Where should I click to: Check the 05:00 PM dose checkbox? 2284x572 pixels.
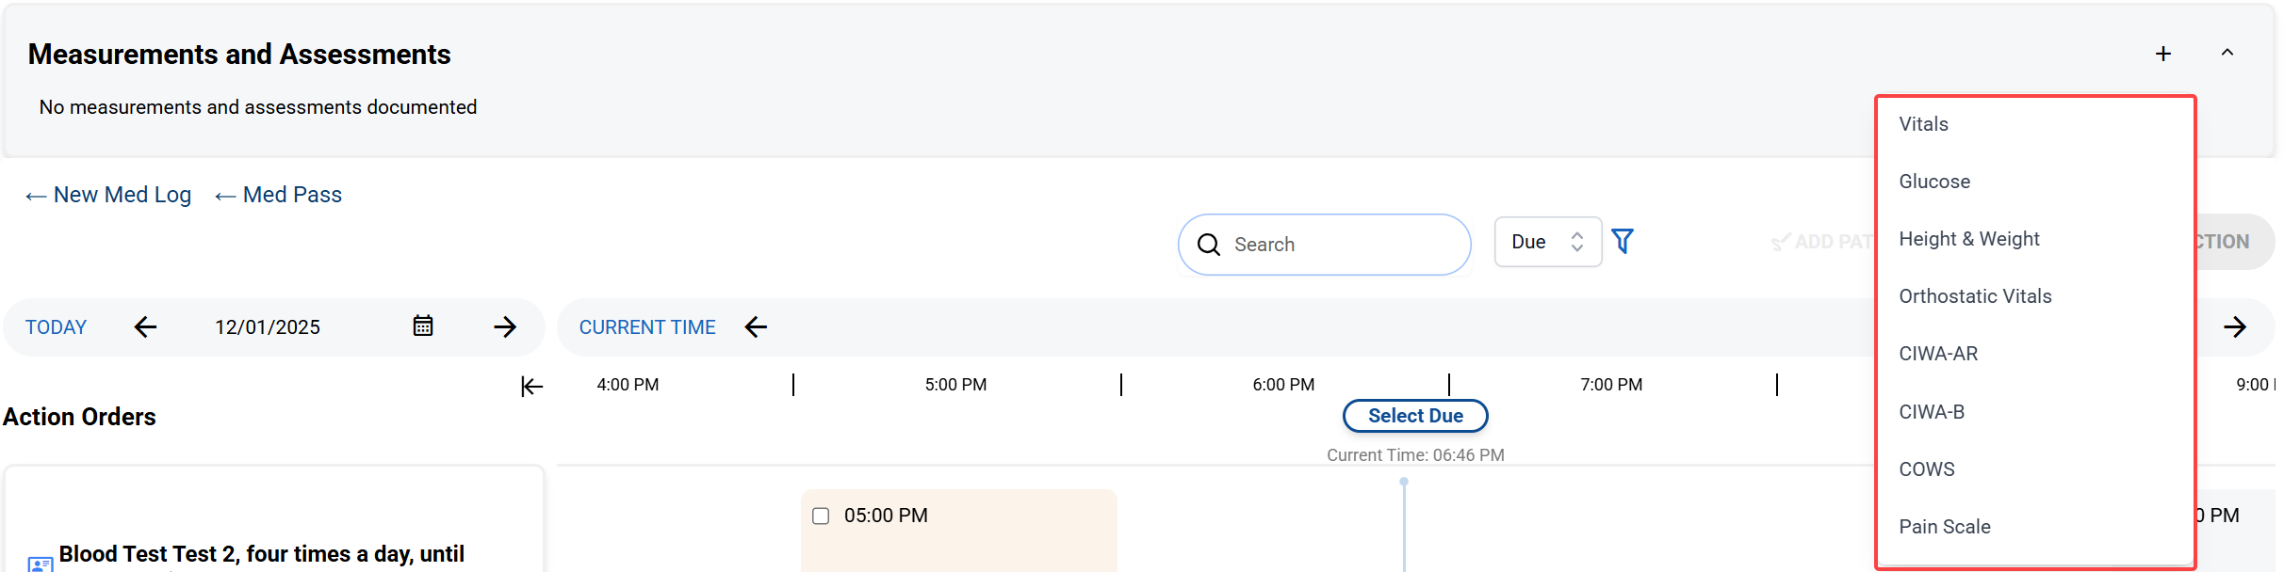pos(821,516)
